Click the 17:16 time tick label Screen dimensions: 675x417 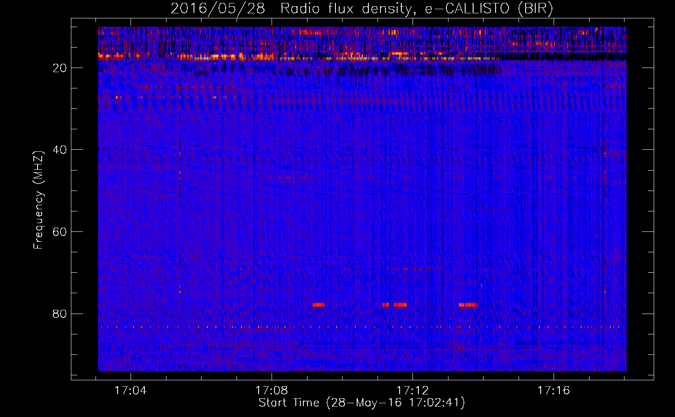pos(554,391)
